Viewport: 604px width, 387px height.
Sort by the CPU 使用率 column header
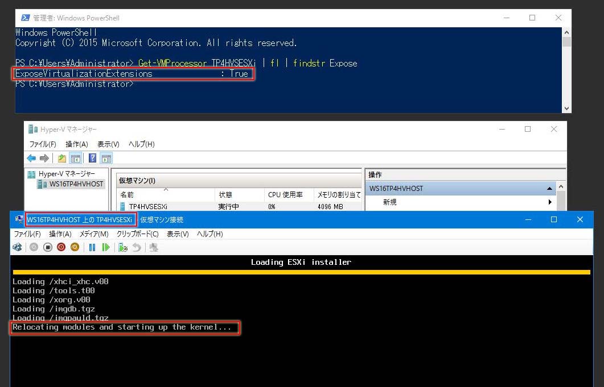point(289,195)
